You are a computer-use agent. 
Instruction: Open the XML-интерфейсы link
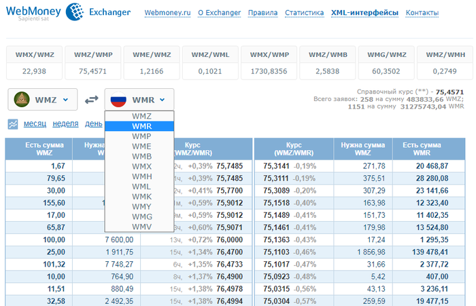(x=364, y=13)
